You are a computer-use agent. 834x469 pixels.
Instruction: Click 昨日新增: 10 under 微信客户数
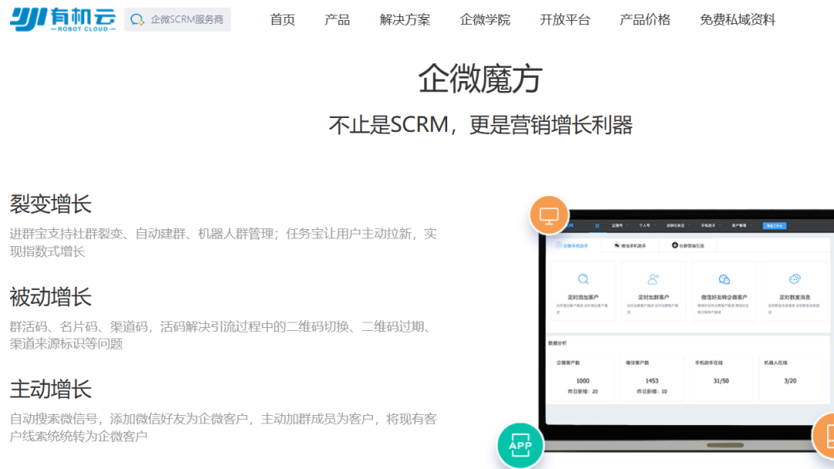(x=652, y=391)
